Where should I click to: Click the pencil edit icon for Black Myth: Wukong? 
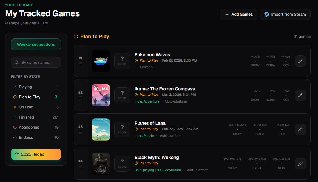click(300, 163)
